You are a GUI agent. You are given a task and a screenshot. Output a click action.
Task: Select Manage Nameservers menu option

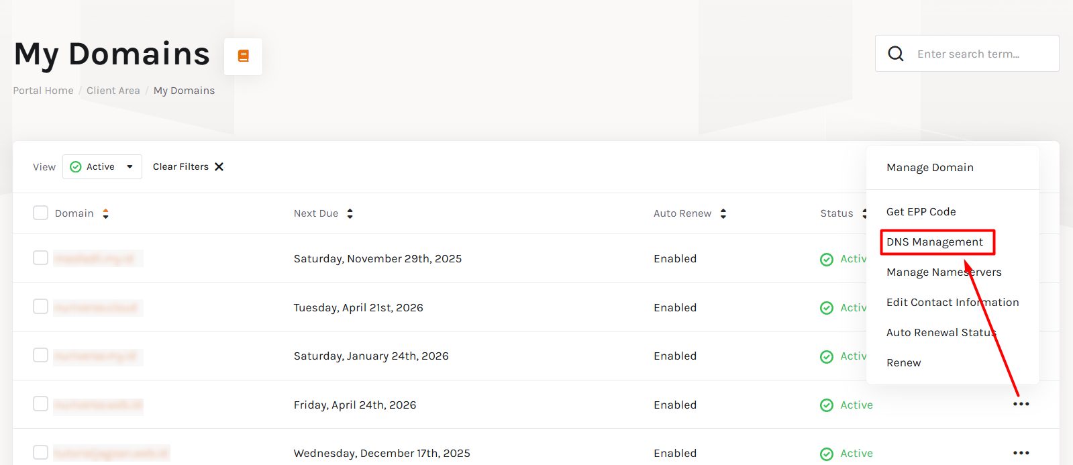[x=943, y=272]
